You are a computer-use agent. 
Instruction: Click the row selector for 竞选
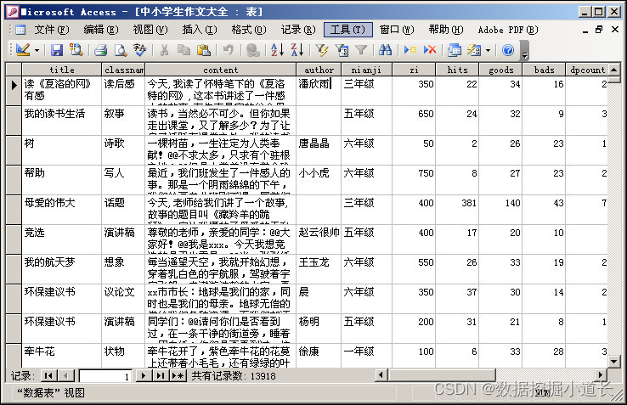click(14, 239)
